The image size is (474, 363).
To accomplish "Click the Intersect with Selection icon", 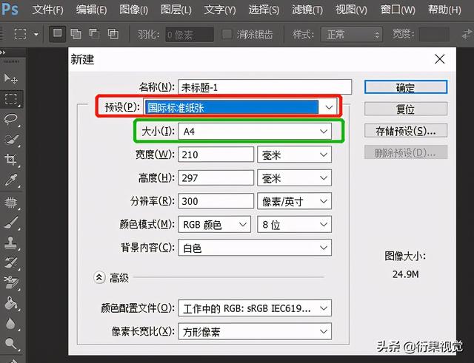I will pos(113,34).
